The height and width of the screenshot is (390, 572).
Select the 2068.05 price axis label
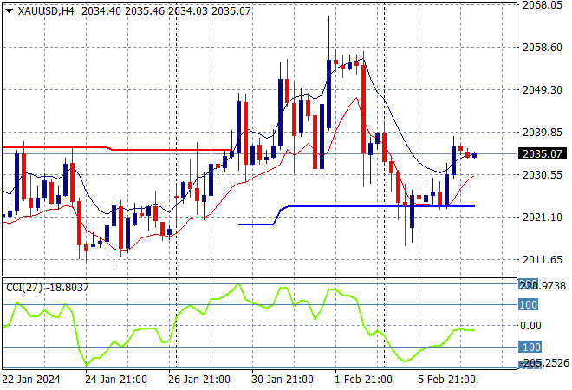(543, 5)
